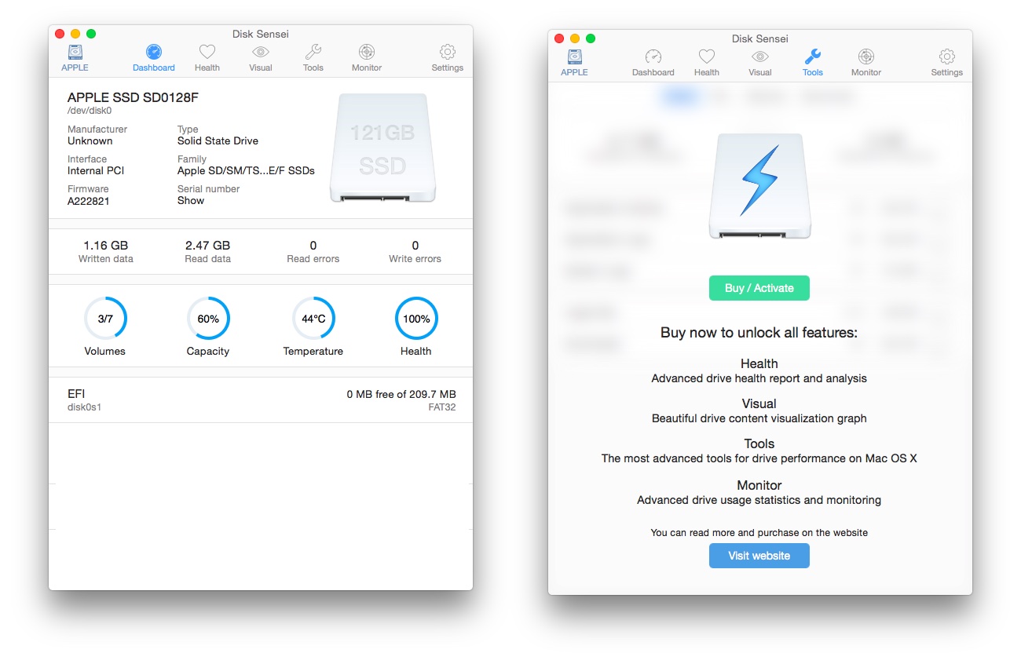Screen dimensions: 1021x653
Task: Open the Monitor toolbar icon in the APPLE SSD window
Action: coord(367,53)
